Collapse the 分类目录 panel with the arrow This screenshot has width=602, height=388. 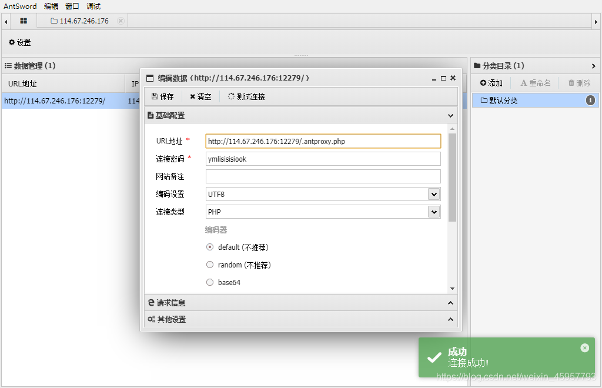coord(594,66)
